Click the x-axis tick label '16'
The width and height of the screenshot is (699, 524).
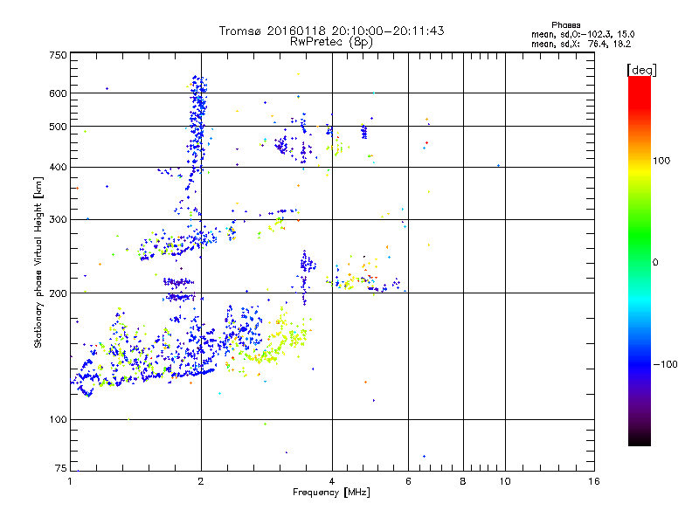pyautogui.click(x=594, y=481)
